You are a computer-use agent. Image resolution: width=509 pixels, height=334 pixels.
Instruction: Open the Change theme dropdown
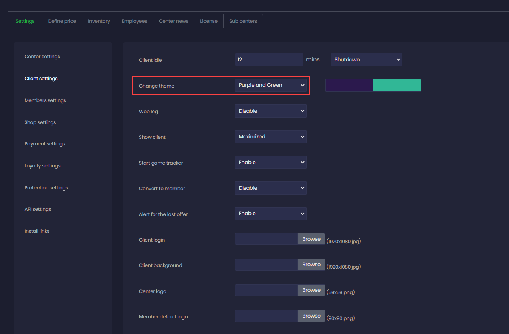[x=270, y=85]
